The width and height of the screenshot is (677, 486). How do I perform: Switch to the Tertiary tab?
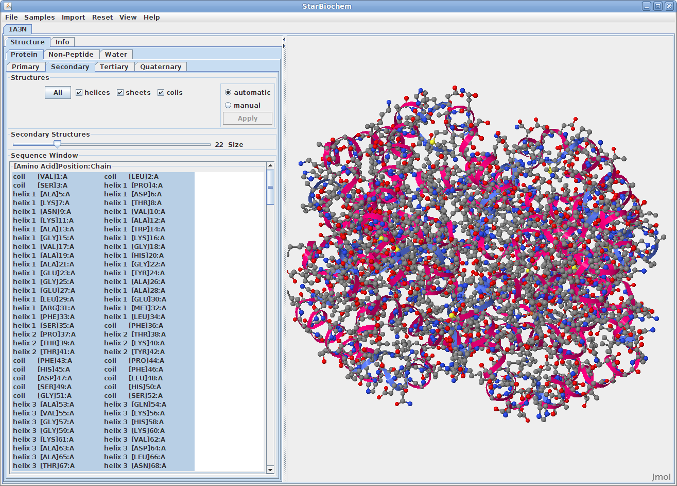point(114,66)
